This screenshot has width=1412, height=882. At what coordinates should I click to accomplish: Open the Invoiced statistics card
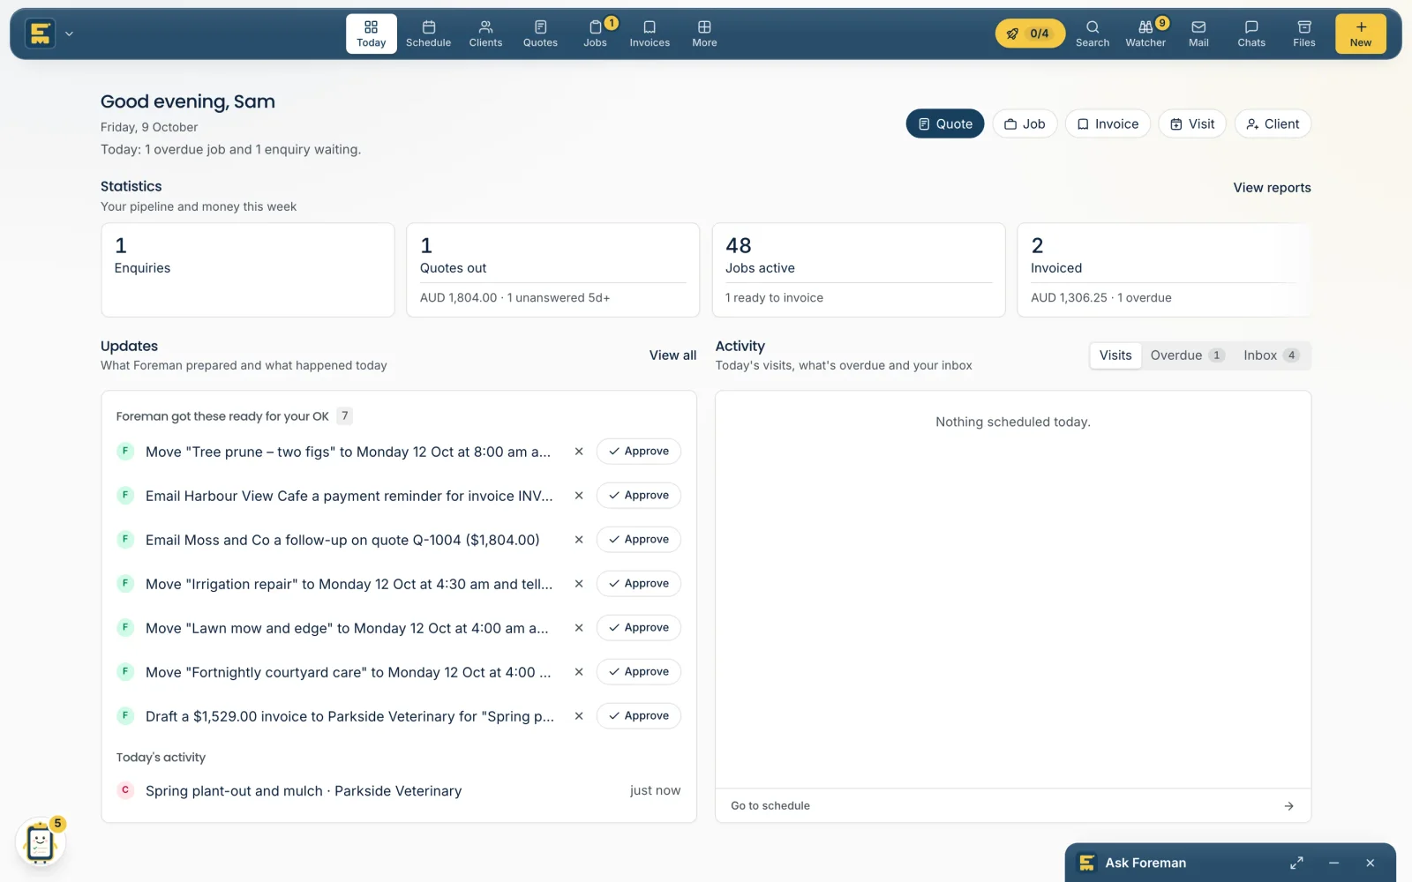[1164, 270]
